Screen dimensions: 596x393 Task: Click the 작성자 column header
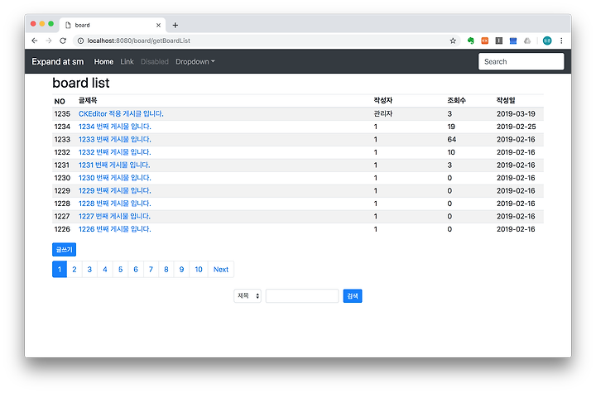[x=383, y=101]
